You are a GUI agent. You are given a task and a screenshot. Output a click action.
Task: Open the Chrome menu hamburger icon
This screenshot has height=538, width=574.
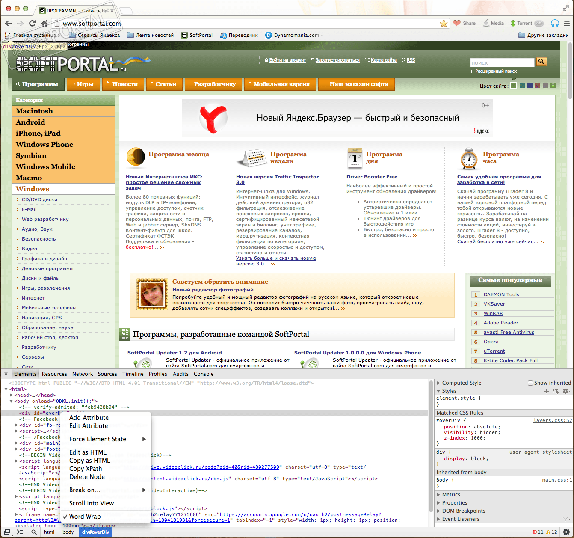[567, 23]
